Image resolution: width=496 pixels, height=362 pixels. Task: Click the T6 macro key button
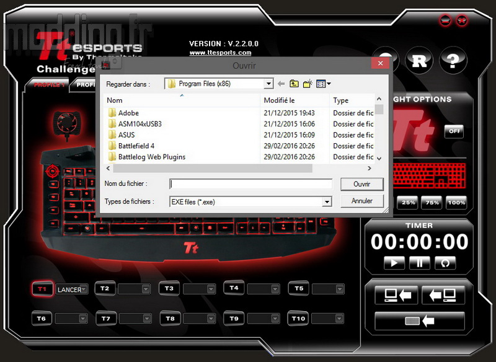pos(42,319)
